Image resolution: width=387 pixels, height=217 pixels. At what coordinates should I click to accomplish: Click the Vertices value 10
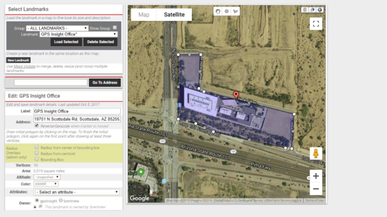(35, 165)
